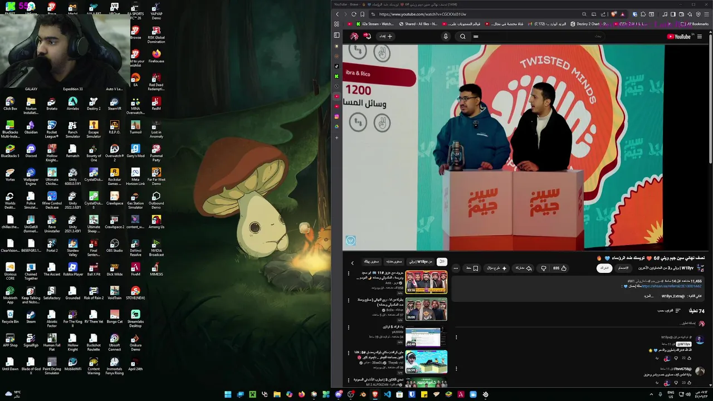The width and height of the screenshot is (713, 401).
Task: Open options menu for pinned W1llyv comment
Action: click(x=456, y=337)
